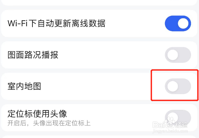Tap the 室内地图 label text
This screenshot has width=199, height=138.
tap(24, 86)
